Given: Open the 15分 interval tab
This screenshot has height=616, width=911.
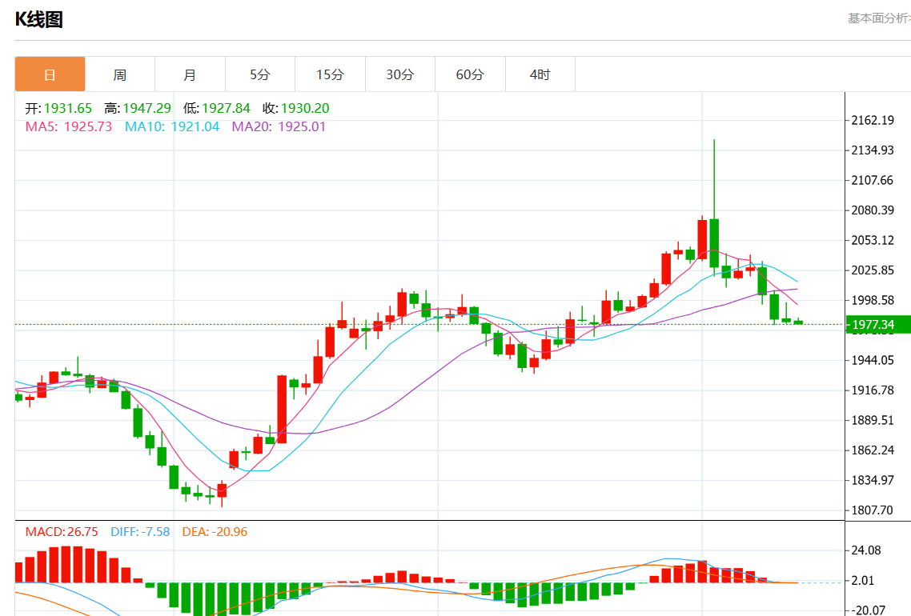Looking at the screenshot, I should click(x=330, y=74).
